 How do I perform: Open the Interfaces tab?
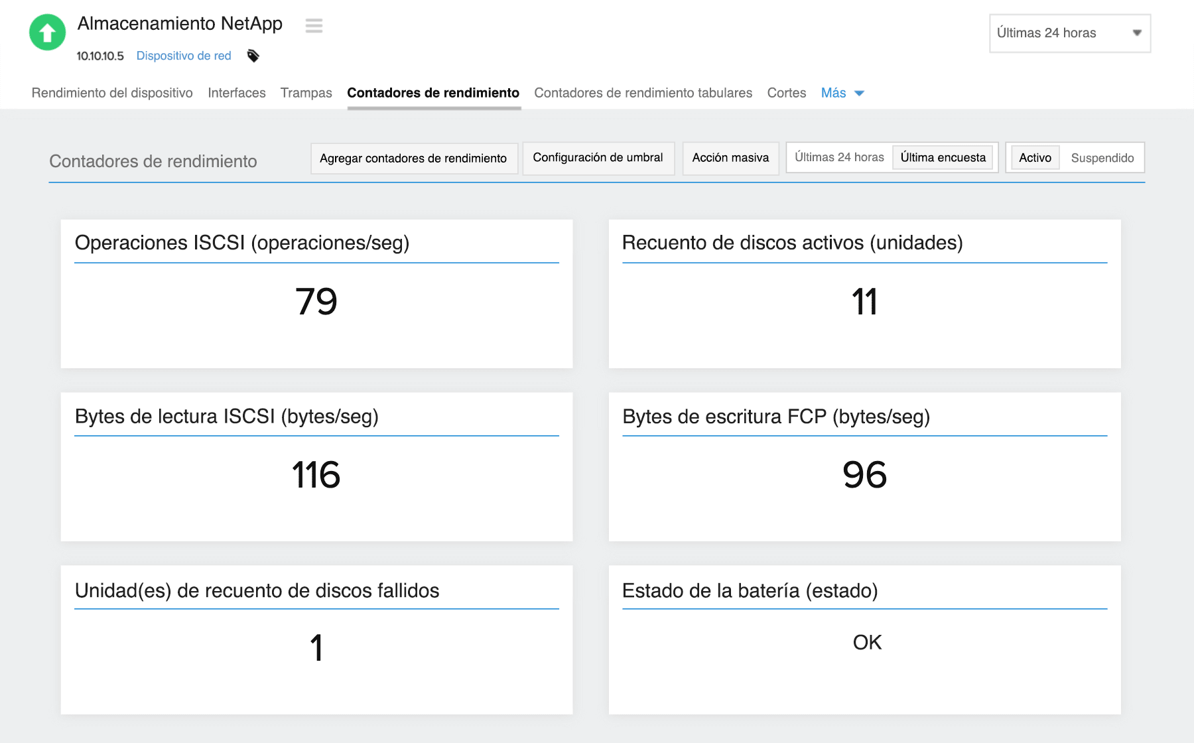click(236, 93)
